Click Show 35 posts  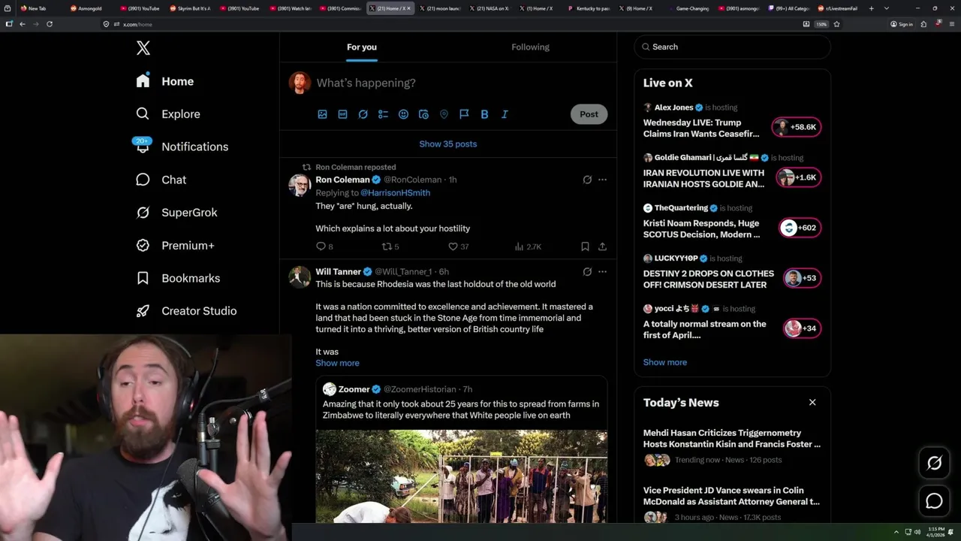[448, 144]
